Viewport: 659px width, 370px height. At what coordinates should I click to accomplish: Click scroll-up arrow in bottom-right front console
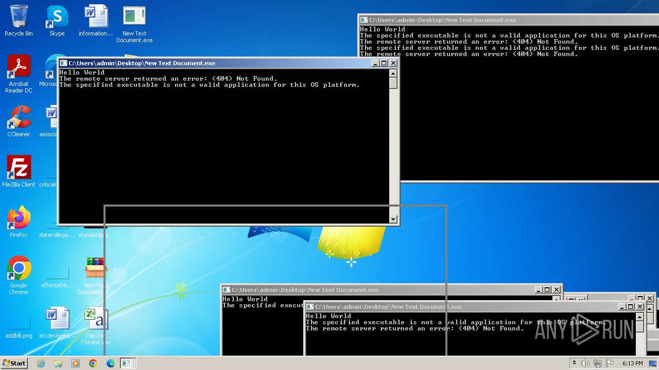(639, 317)
